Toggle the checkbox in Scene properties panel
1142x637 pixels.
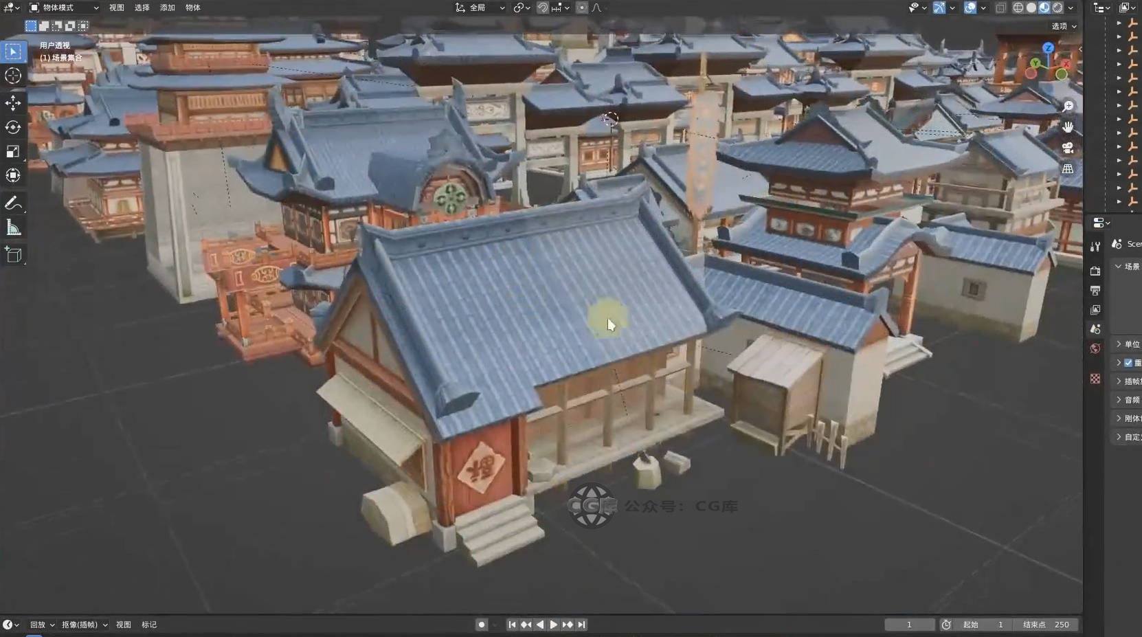1128,363
